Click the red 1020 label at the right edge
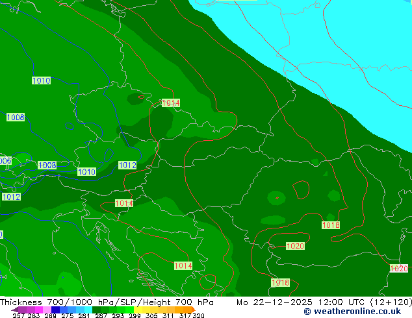The width and height of the screenshot is (412, 318). point(399,269)
